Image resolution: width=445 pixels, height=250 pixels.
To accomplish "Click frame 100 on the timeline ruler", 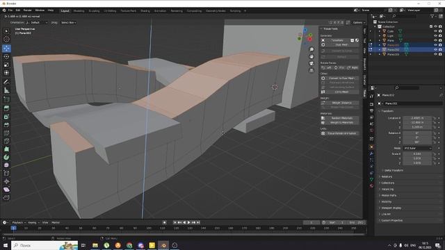I will (x=149, y=228).
